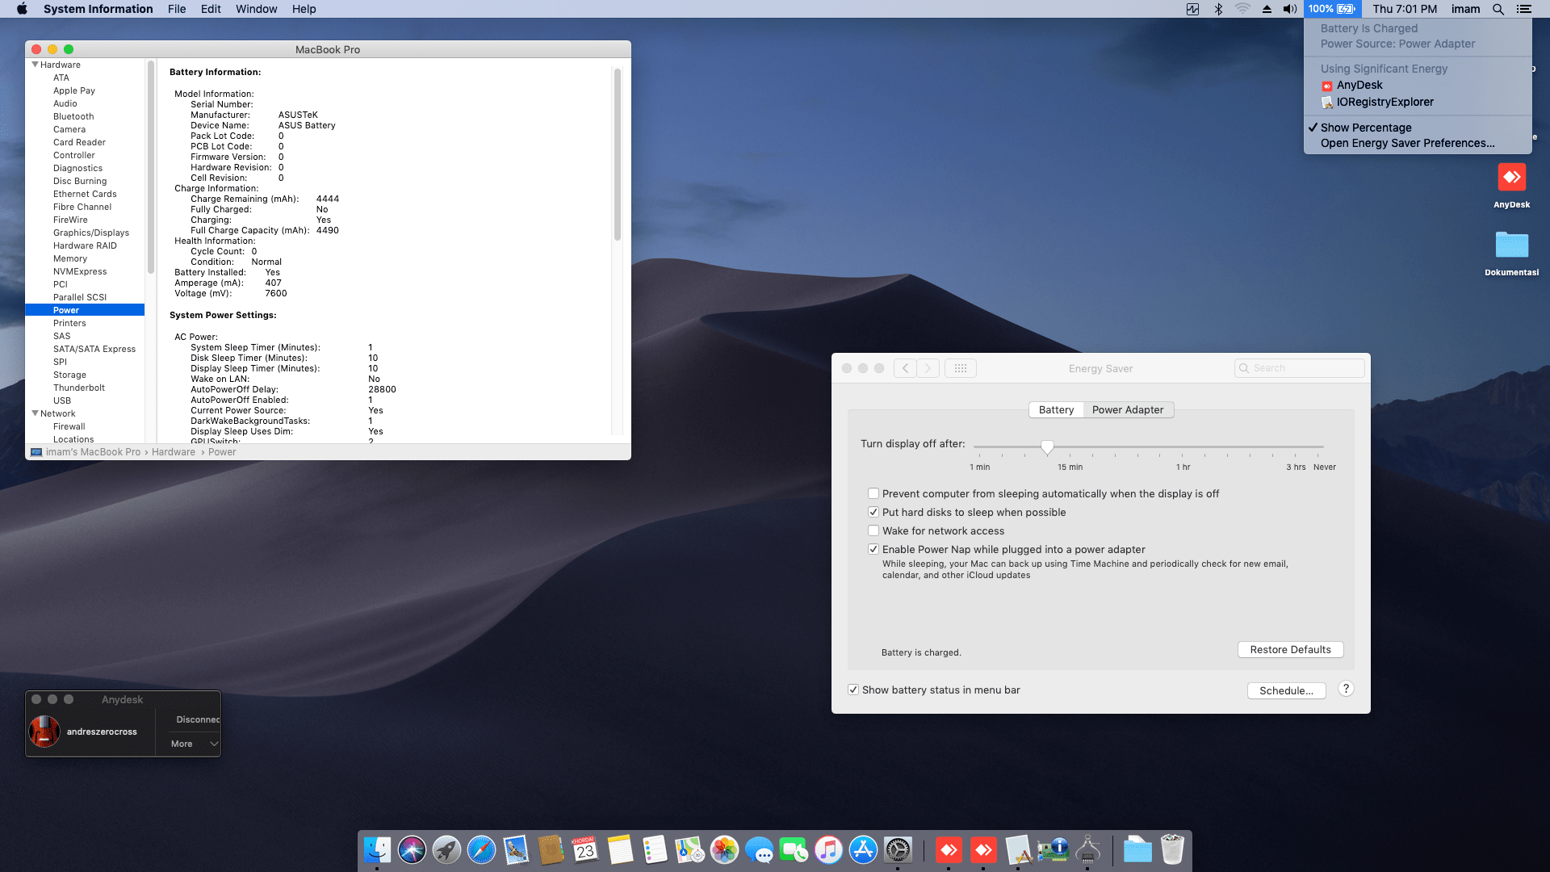This screenshot has height=872, width=1550.
Task: Show all preferences grid button
Action: [960, 368]
